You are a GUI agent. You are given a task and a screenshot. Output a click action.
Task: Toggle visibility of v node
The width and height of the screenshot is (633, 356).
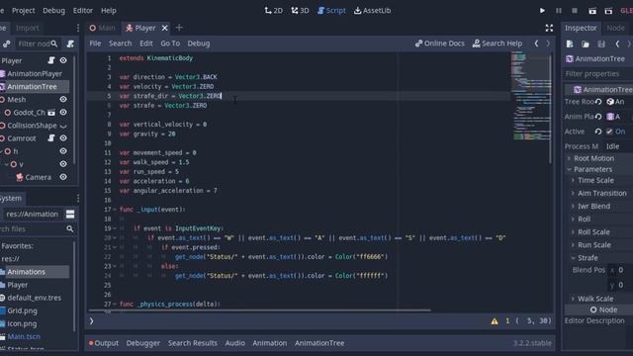point(63,164)
